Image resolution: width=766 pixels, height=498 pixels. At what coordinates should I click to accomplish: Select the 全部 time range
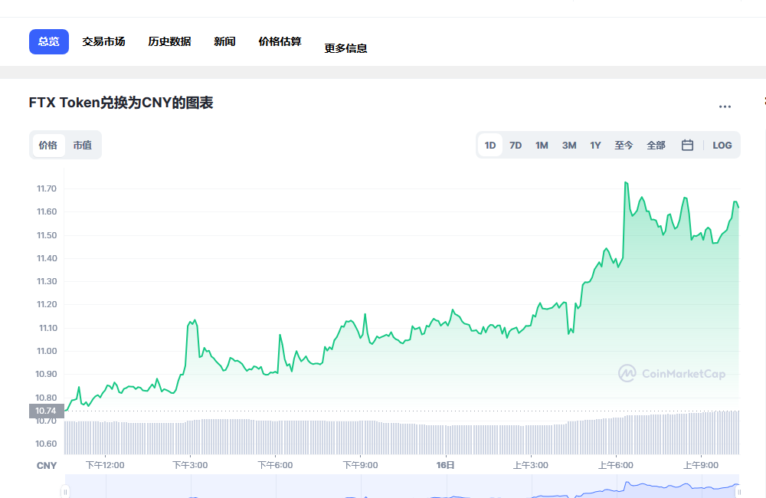pos(656,145)
